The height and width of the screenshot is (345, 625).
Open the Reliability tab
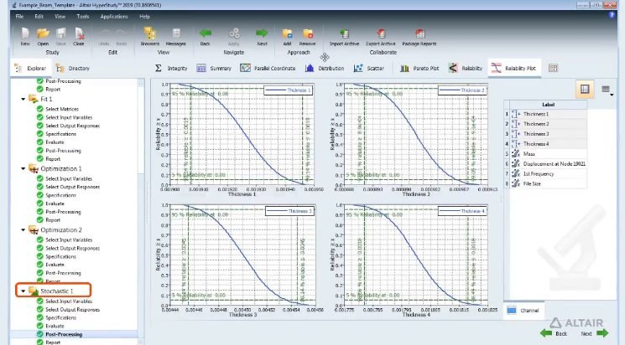point(465,69)
